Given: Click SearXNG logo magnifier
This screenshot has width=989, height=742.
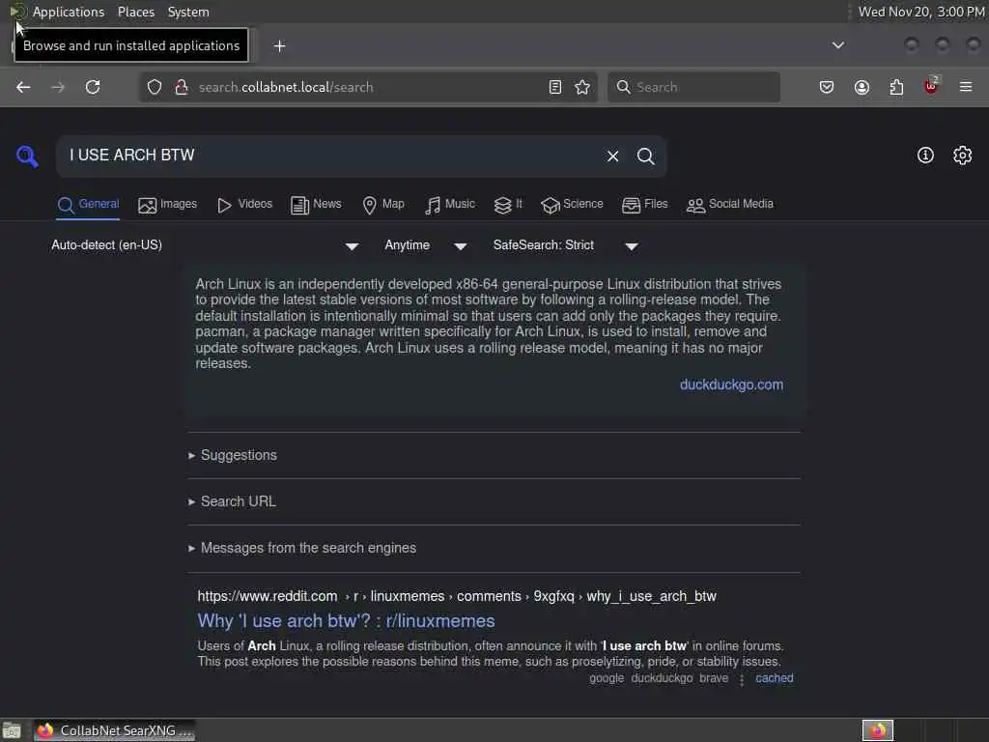Looking at the screenshot, I should (x=27, y=156).
